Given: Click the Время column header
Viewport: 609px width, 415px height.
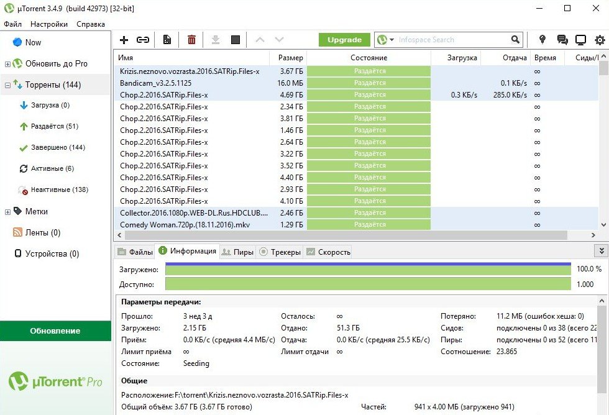Looking at the screenshot, I should tap(547, 58).
